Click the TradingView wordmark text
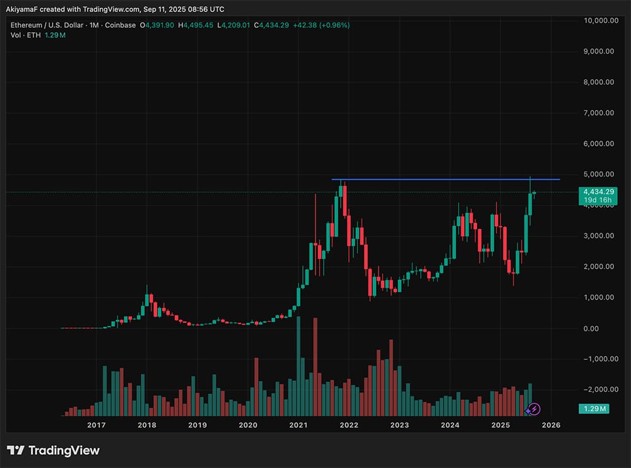Image resolution: width=631 pixels, height=468 pixels. click(64, 450)
